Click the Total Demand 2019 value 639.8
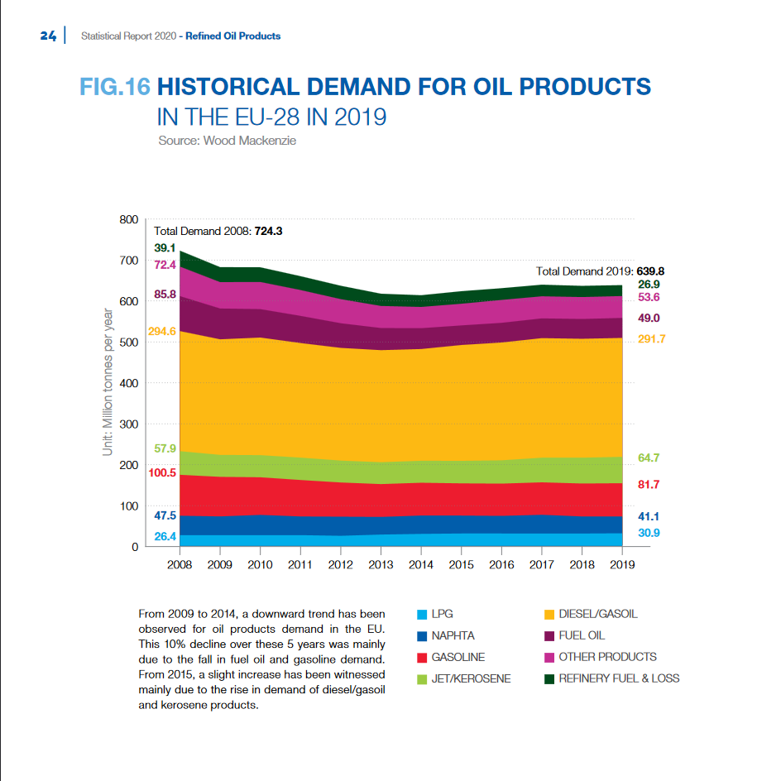 click(x=650, y=271)
